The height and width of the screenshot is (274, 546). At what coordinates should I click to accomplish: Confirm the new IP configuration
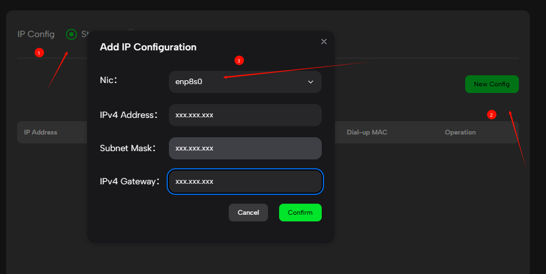300,213
